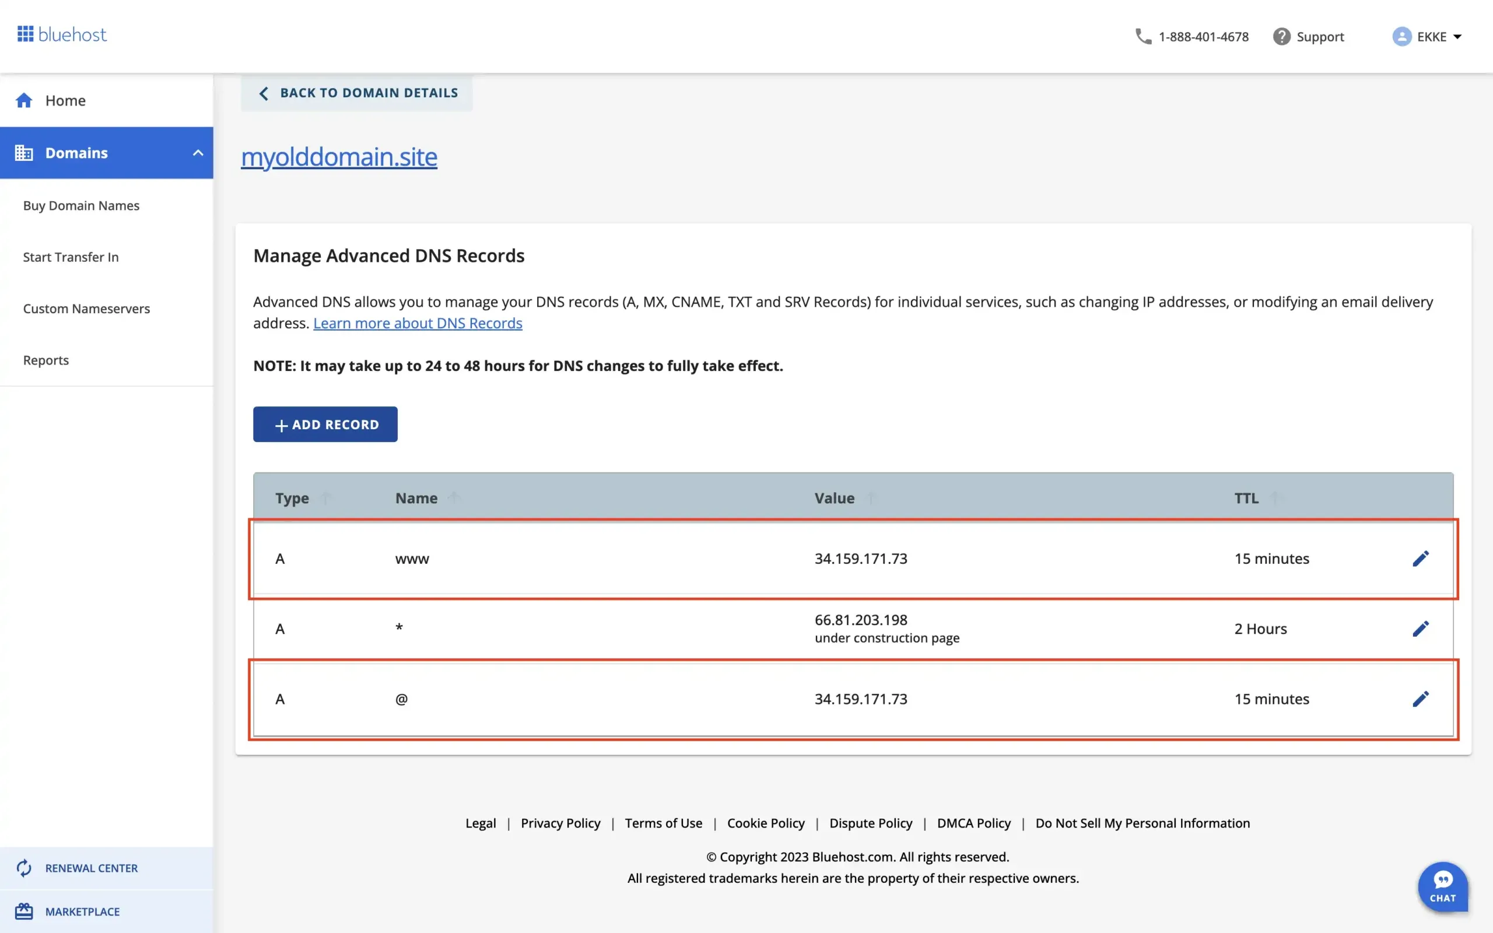The height and width of the screenshot is (933, 1493).
Task: Collapse the Domains section chevron
Action: [198, 152]
